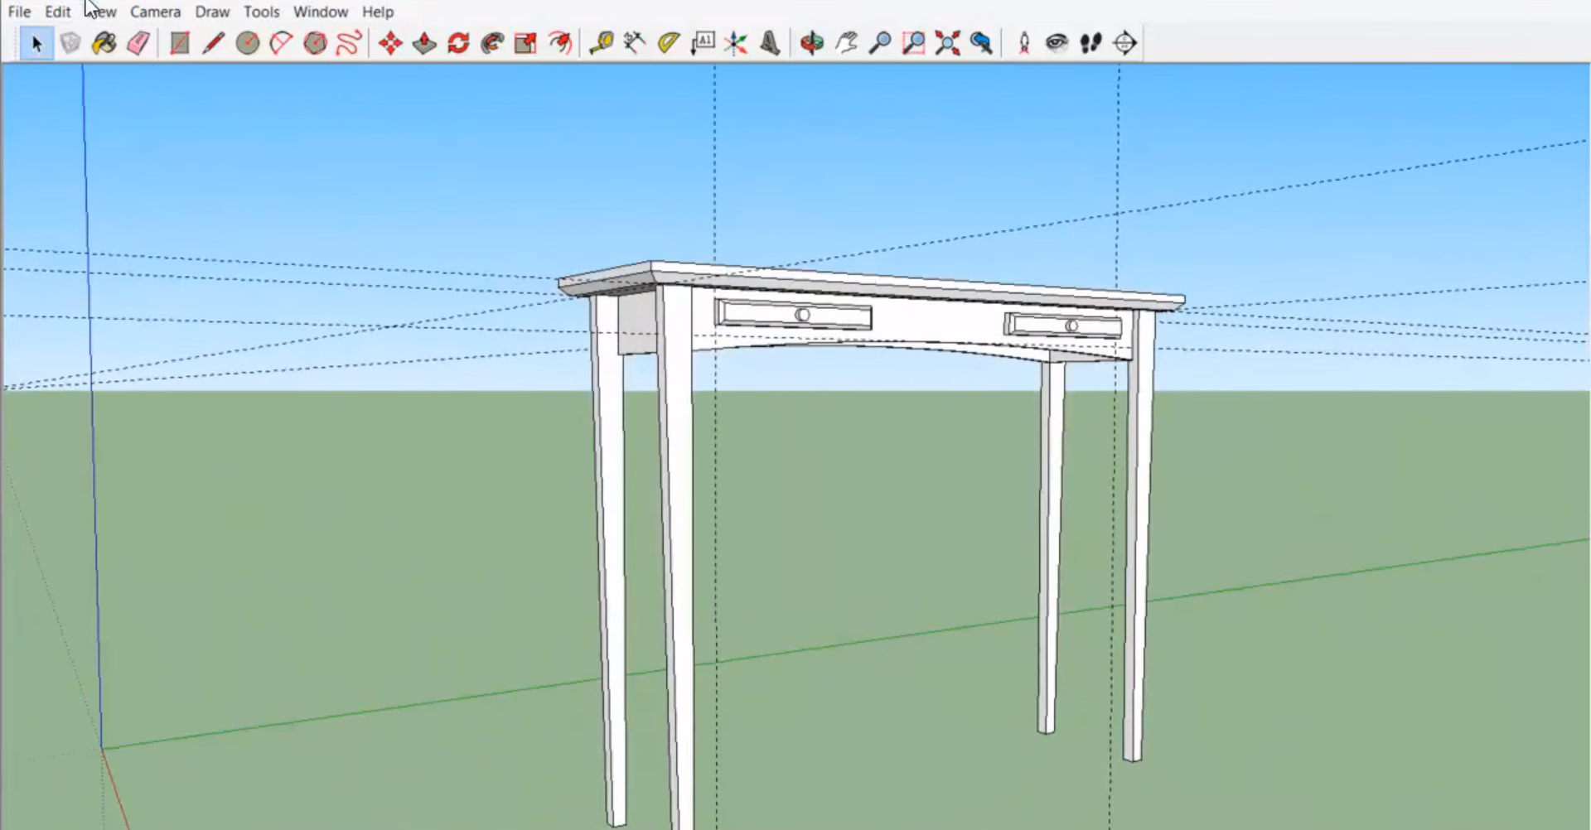Open the Window menu
Screen dimensions: 1591x830
(320, 12)
